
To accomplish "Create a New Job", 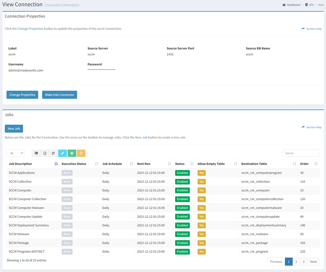I will click(x=14, y=128).
